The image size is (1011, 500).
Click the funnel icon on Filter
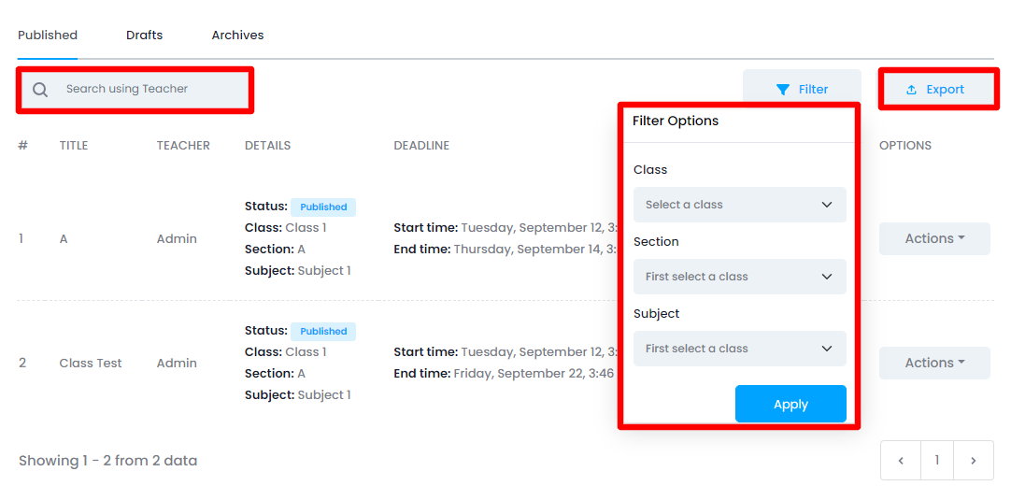coord(783,90)
